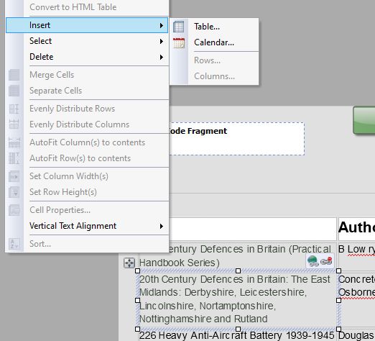Click the AutoFit Column(s) to contents icon
This screenshot has height=341, width=375.
[x=14, y=142]
